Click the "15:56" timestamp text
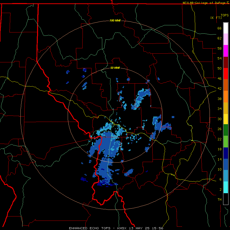The image size is (230, 230). pos(157,228)
